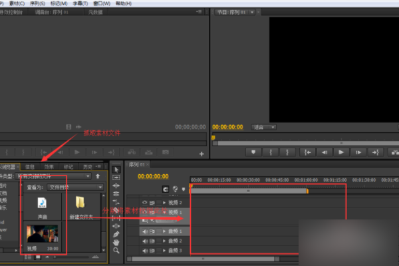Expand the 音频 2 track triangle
The image size is (399, 266).
(164, 241)
